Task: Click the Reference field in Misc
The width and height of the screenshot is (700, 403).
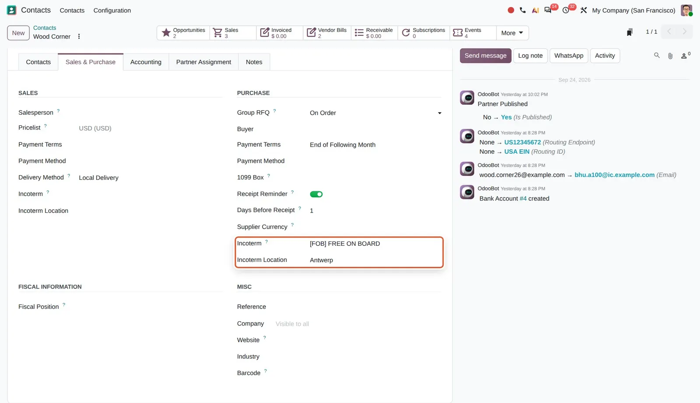Action: coord(358,307)
